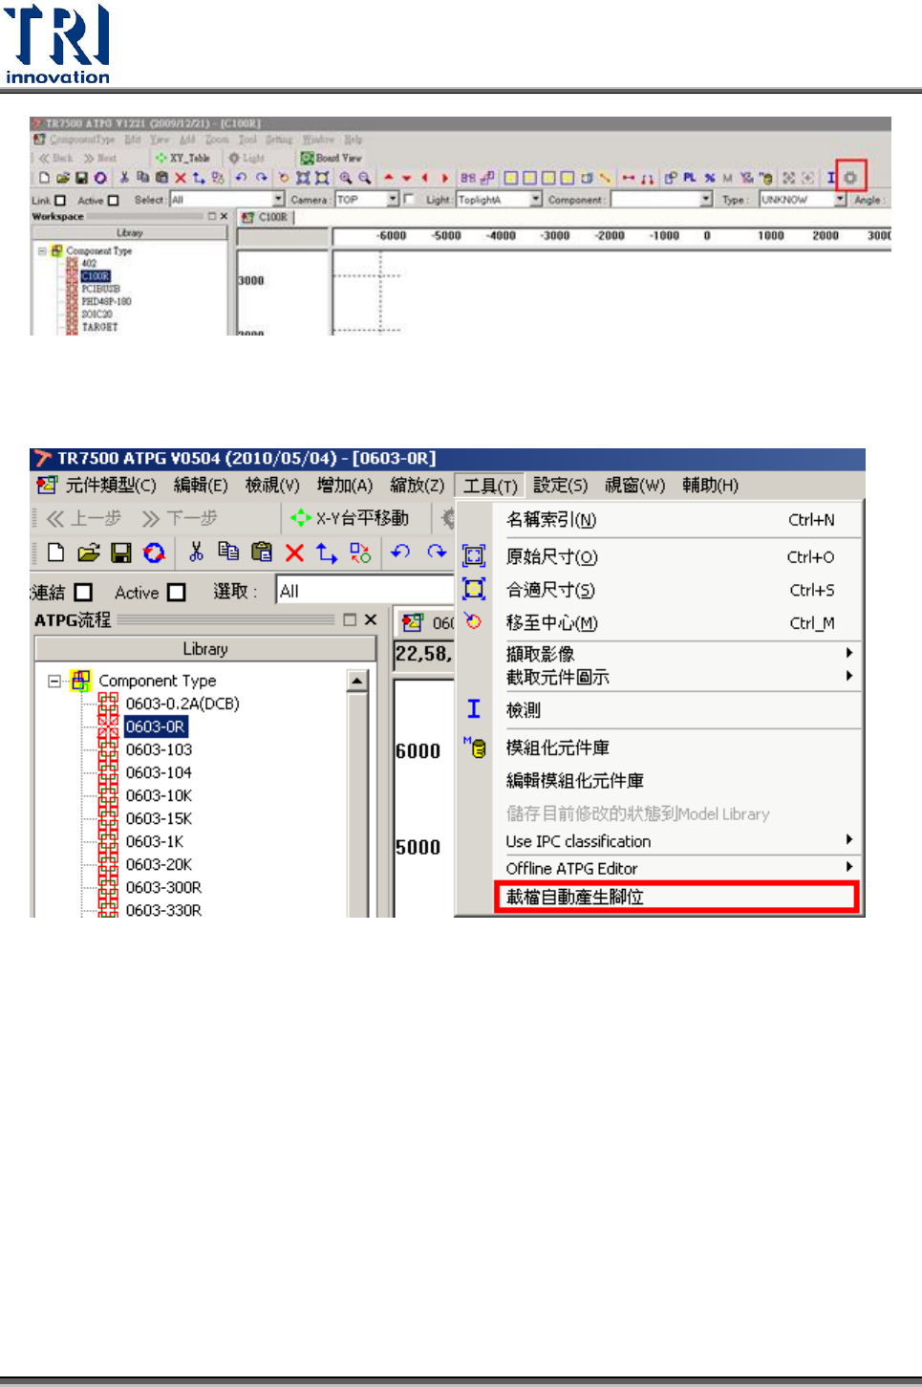Select PCIBUSB in upper Workspace tree
Viewport: 922px width, 1387px height.
click(x=100, y=289)
